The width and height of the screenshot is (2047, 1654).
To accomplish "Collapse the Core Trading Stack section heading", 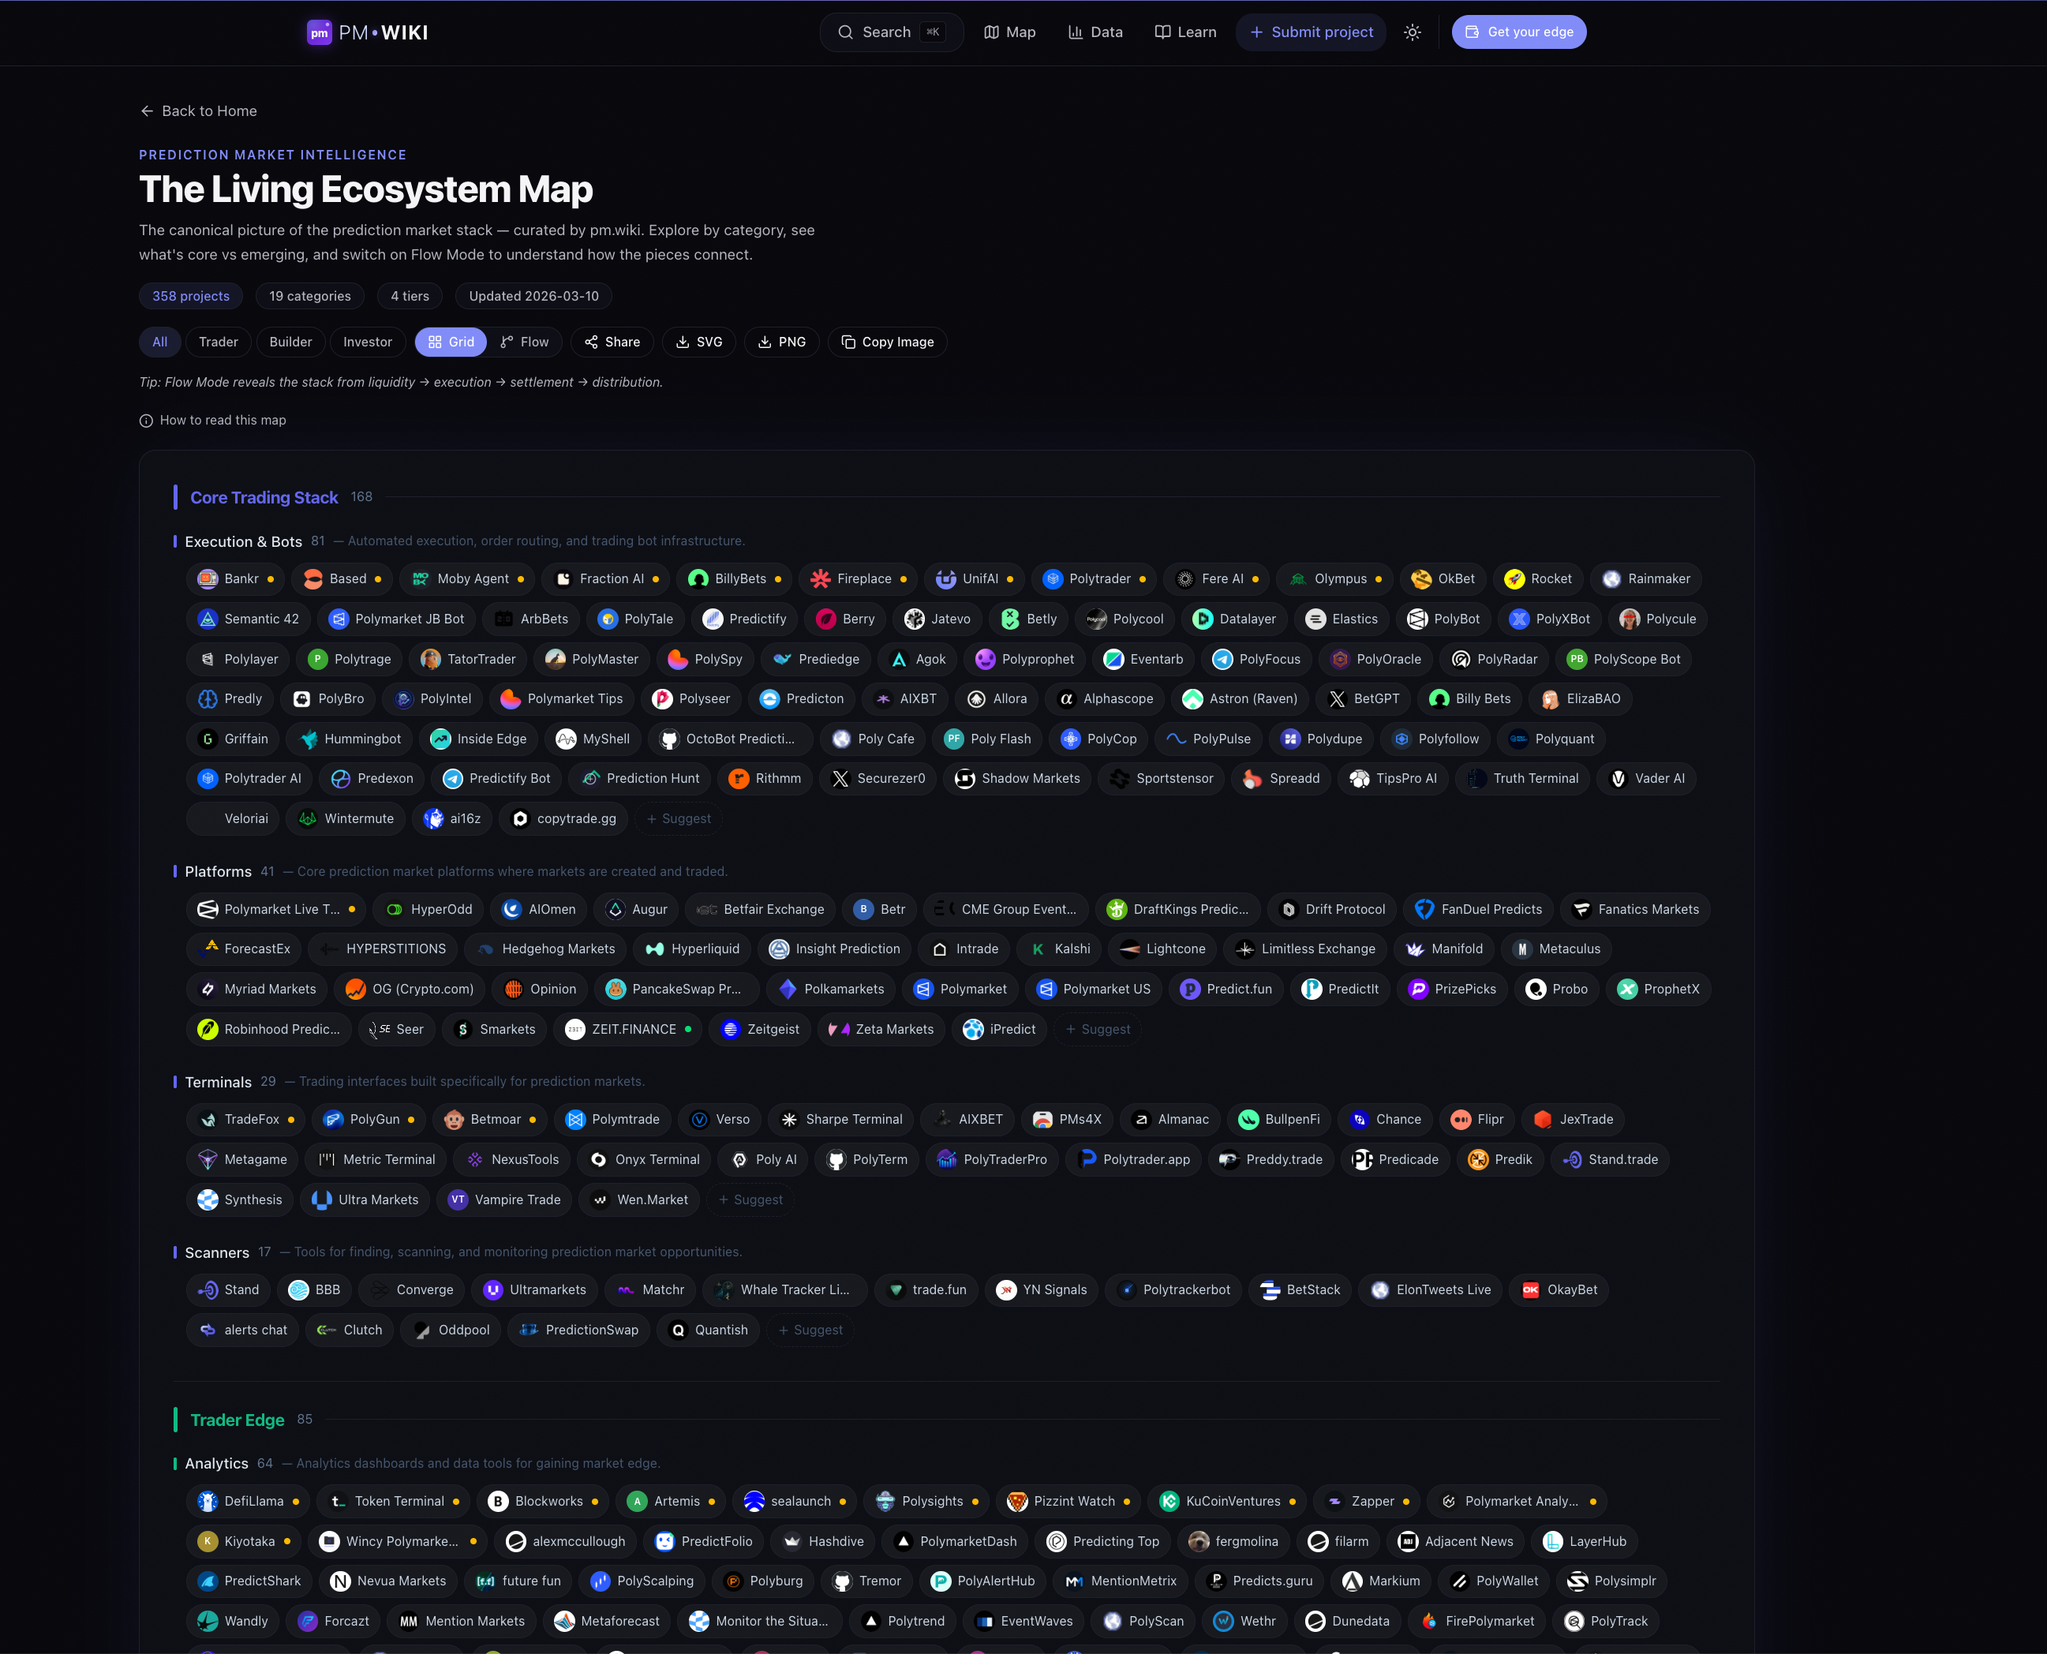I will (x=264, y=497).
